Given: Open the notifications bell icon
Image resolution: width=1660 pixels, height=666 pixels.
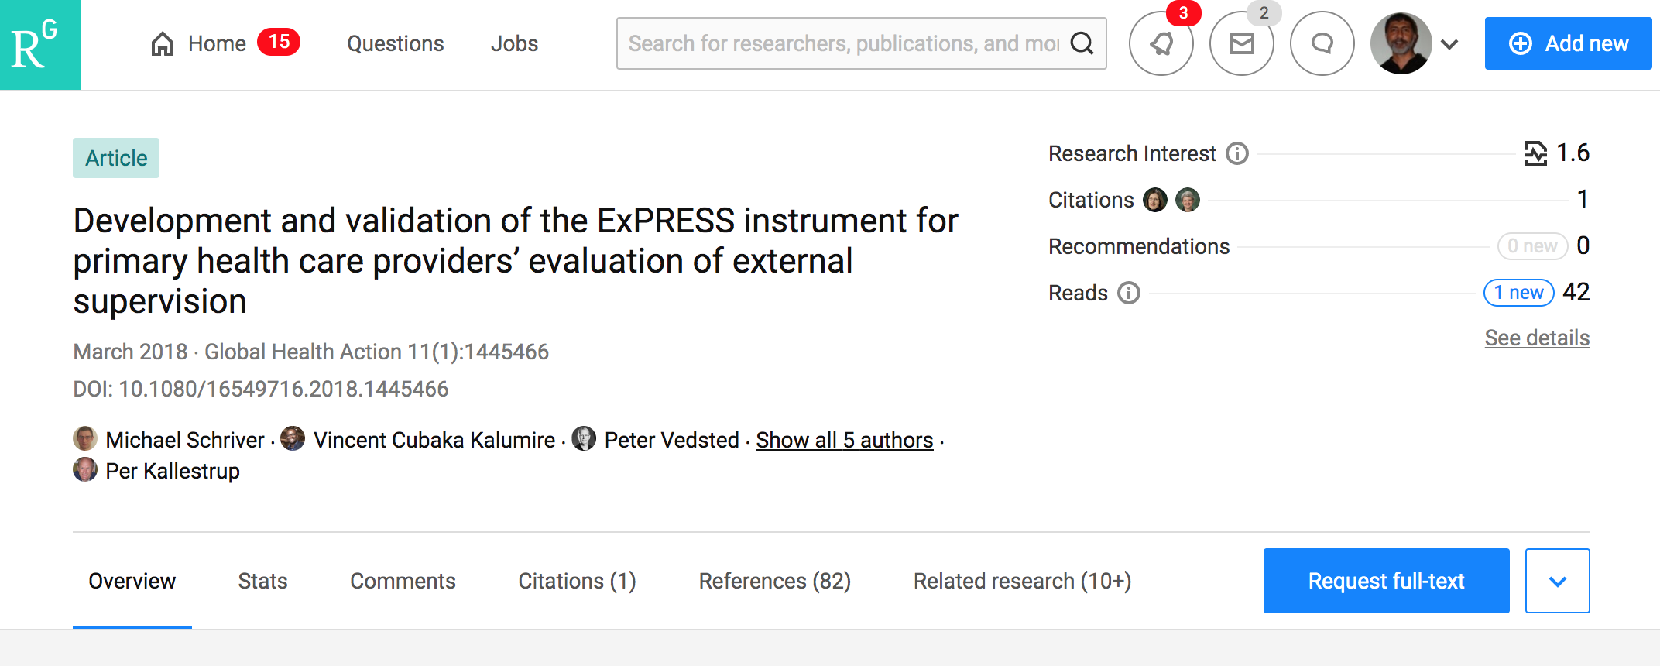Looking at the screenshot, I should point(1161,43).
